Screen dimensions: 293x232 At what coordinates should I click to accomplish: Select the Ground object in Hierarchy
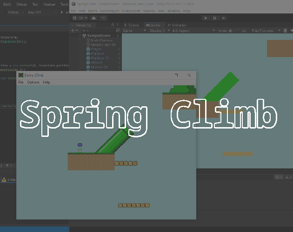point(97,63)
